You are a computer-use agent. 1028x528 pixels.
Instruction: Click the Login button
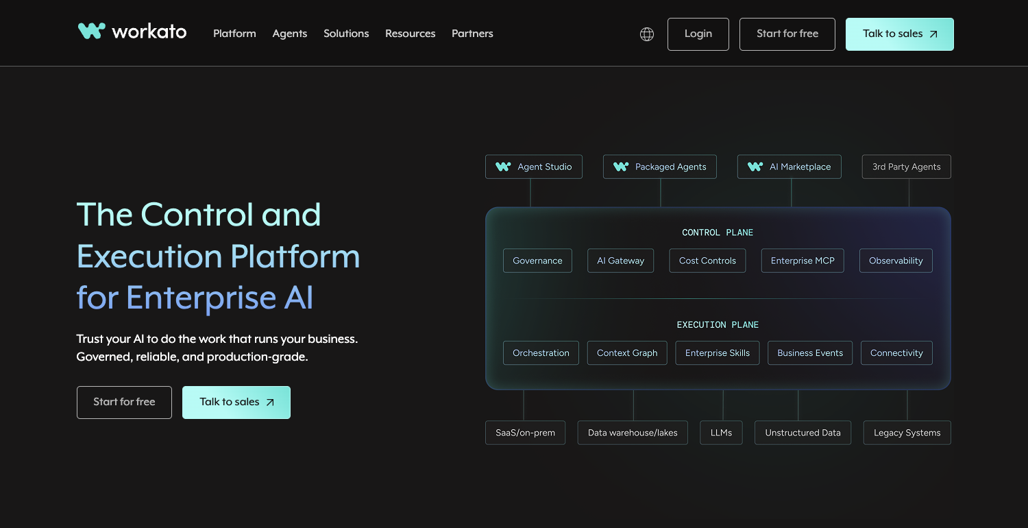(698, 34)
